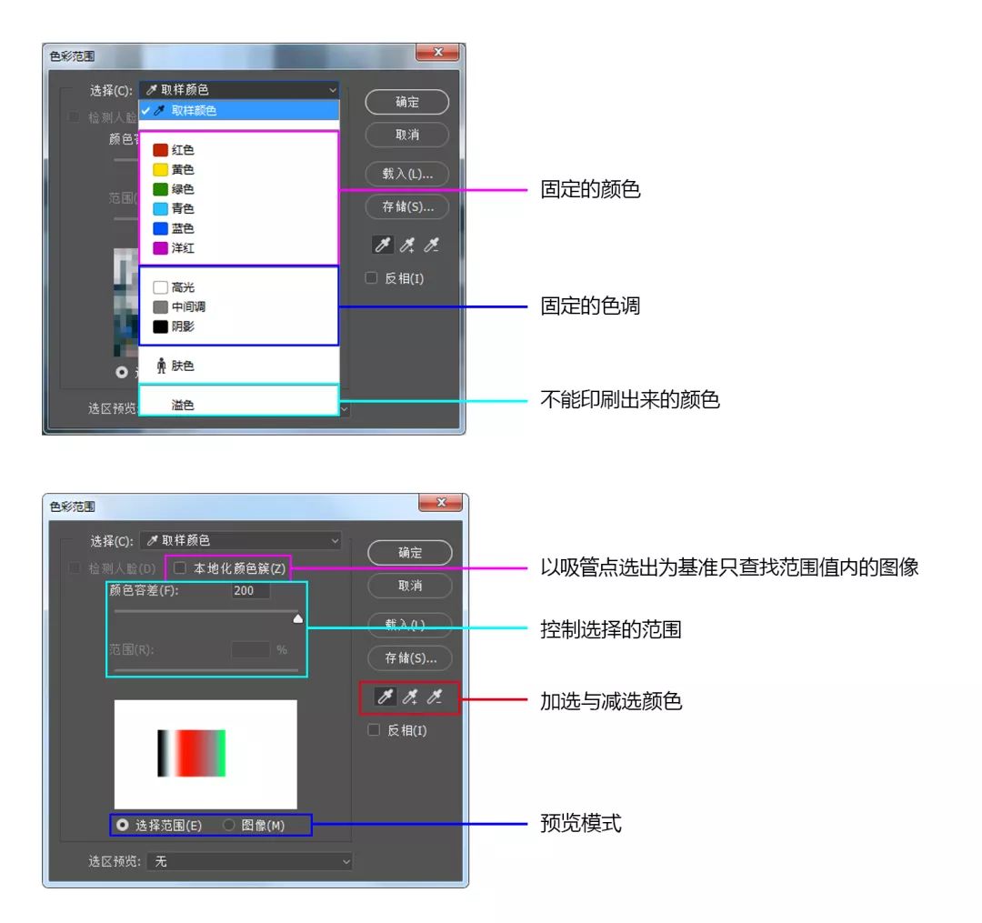The image size is (982, 923).
Task: Select the 图像(M) preview radio button
Action: tap(229, 825)
